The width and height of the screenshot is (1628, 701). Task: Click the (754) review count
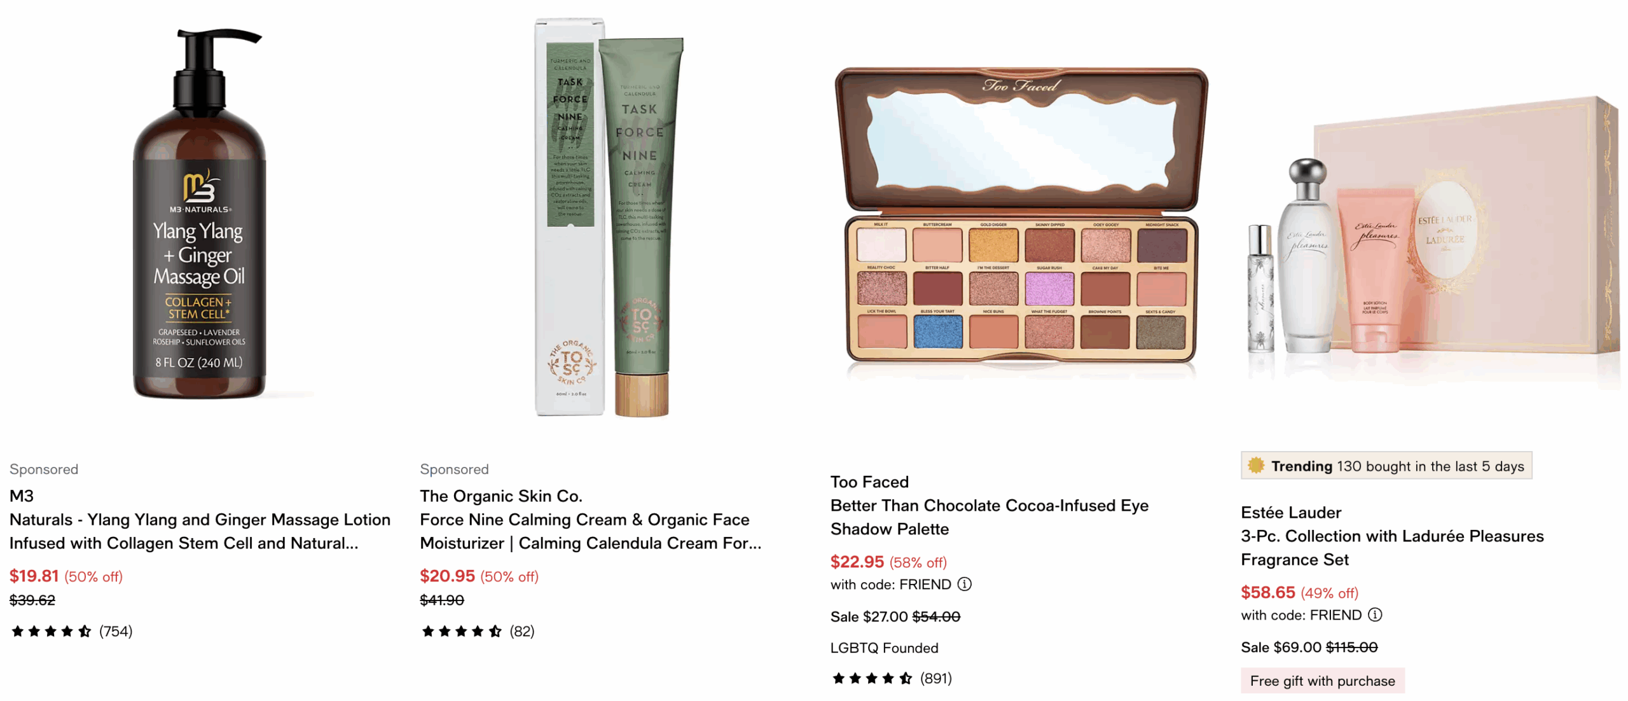[x=116, y=631]
